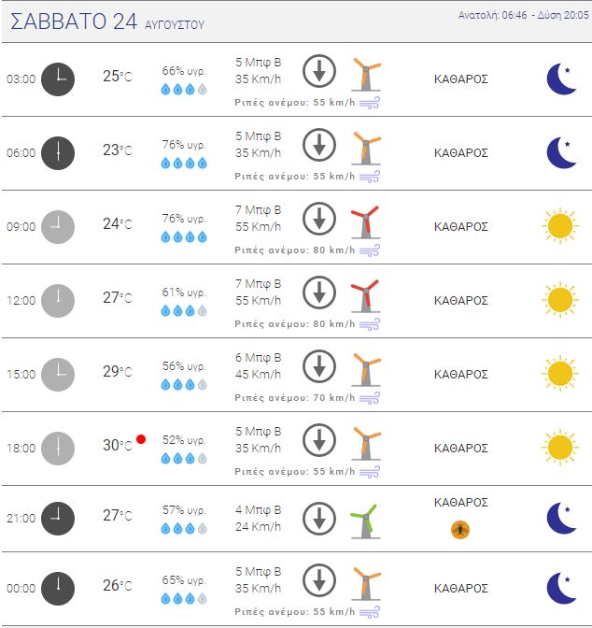Click the ΣΑΒΒΑΤΟ 24 date heading
This screenshot has height=628, width=592.
click(74, 21)
